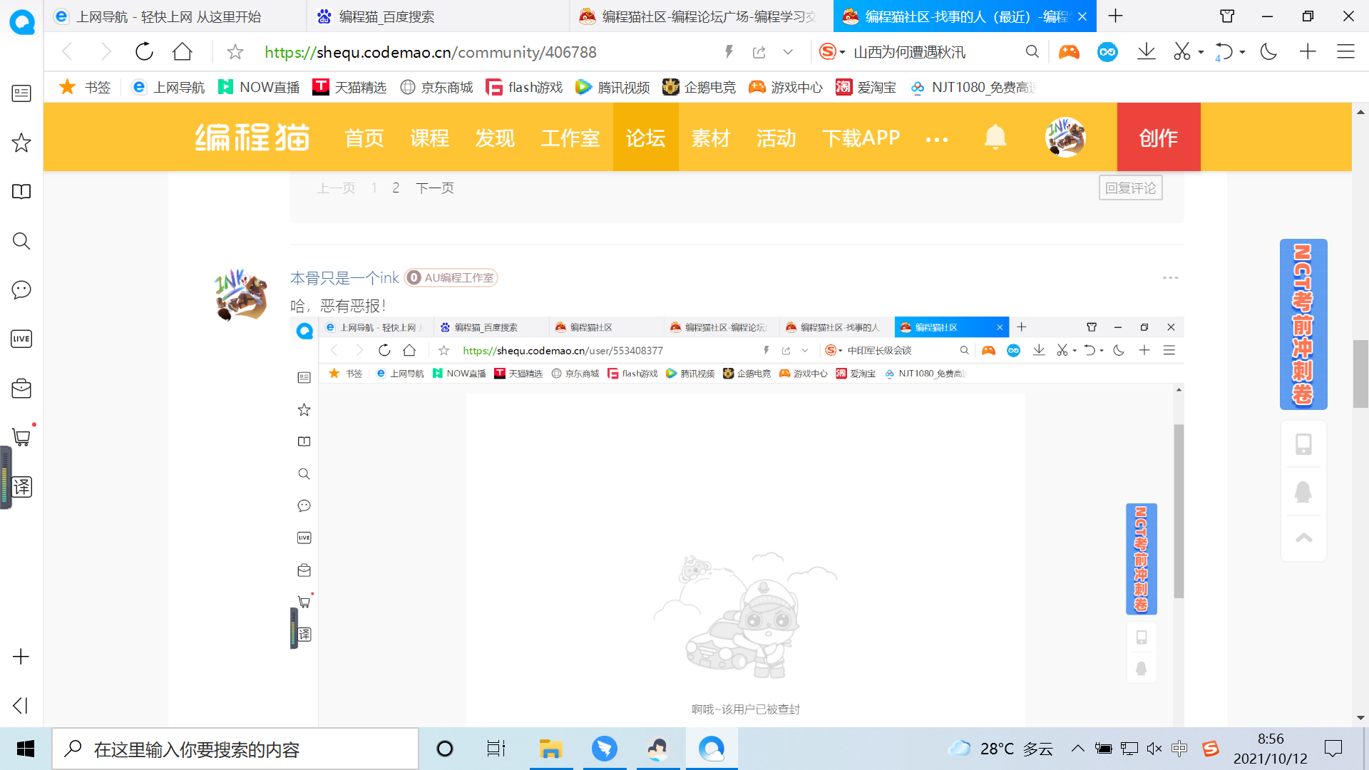1369x770 pixels.
Task: Open reading mode book icon in sidebar
Action: click(x=21, y=192)
